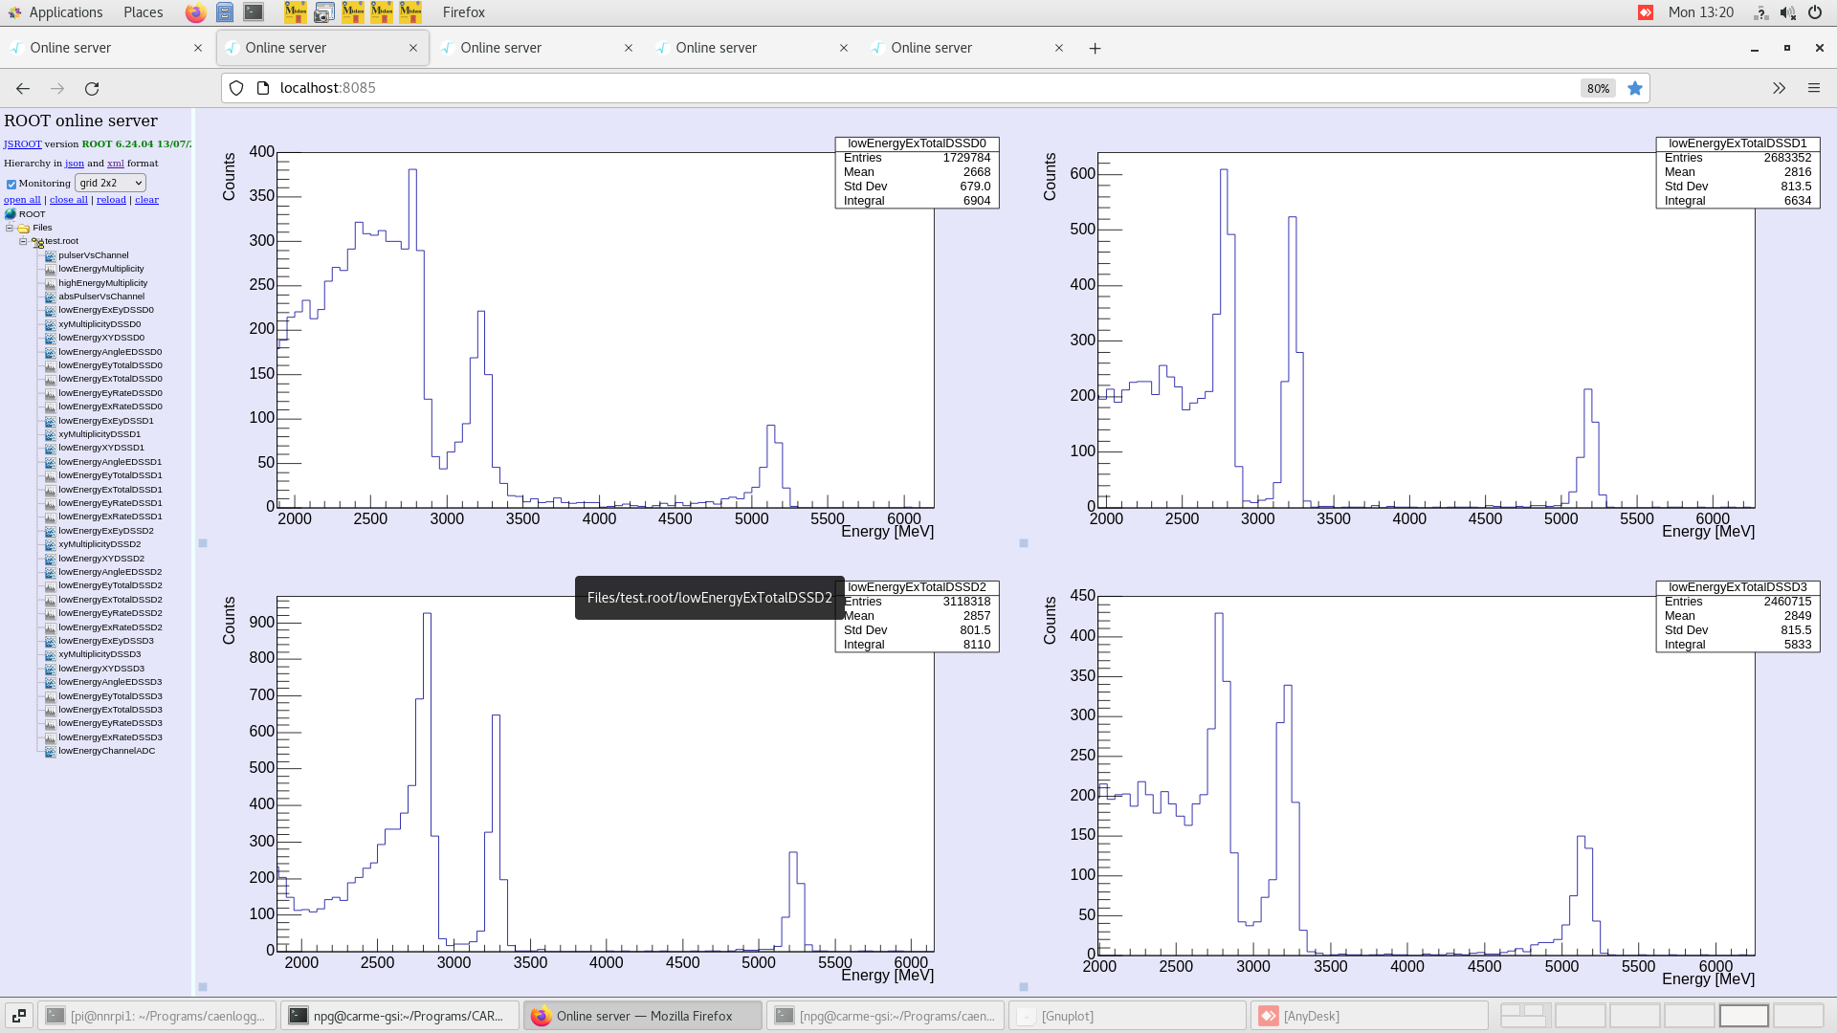Click inside the browser address bar
Screen dimensions: 1837x1033
click(670, 88)
